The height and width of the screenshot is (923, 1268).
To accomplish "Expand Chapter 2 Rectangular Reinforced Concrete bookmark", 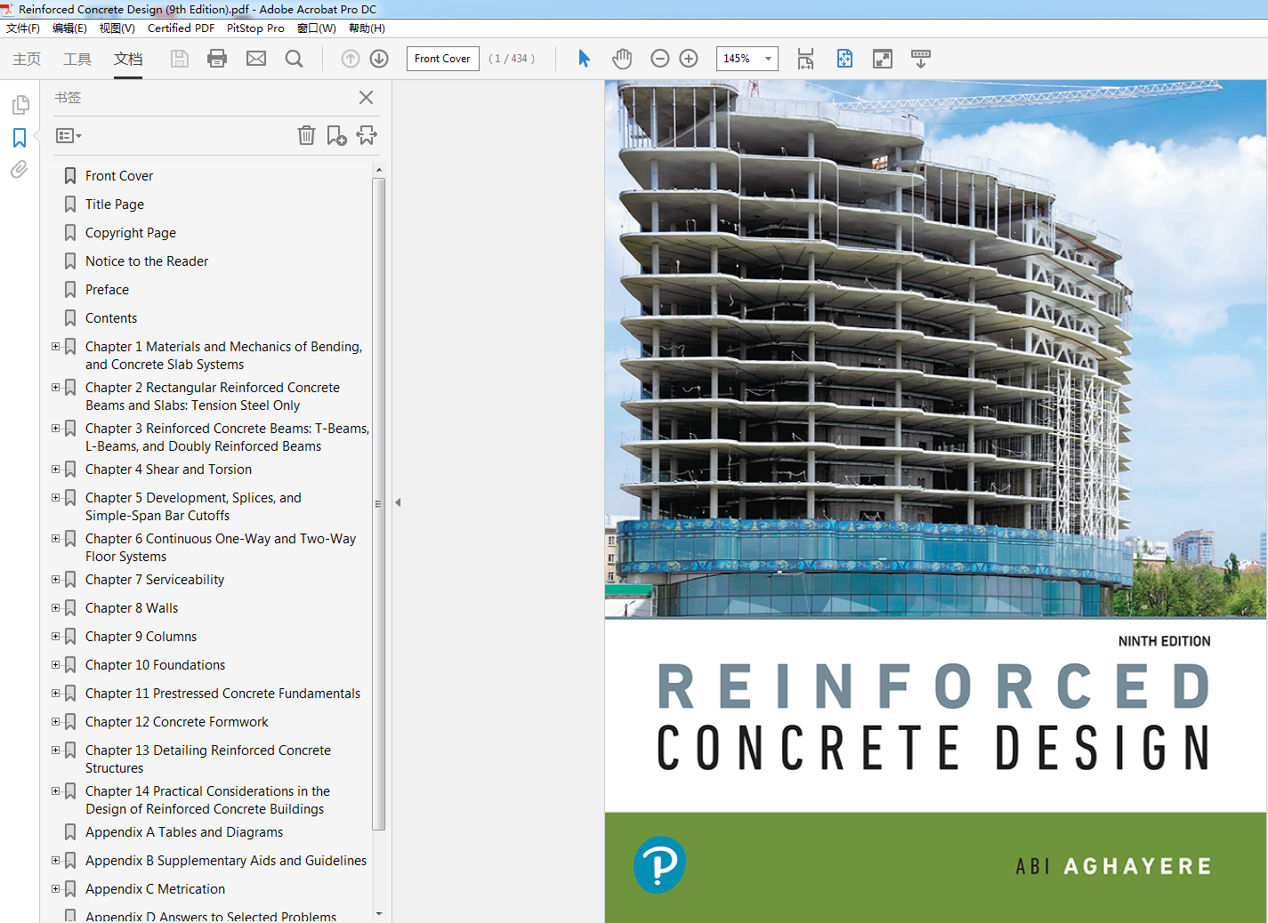I will [x=56, y=388].
